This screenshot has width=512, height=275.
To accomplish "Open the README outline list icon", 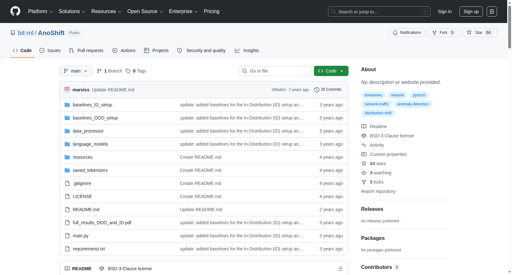I will click(x=340, y=269).
